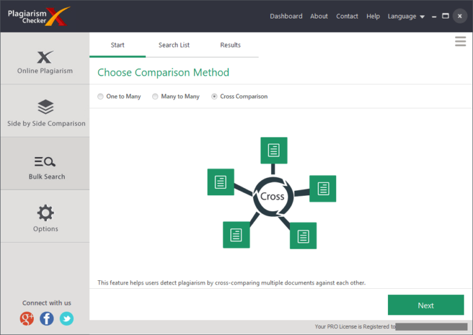Screen dimensions: 473x335
Task: Open the Facebook social link
Action: [47, 319]
